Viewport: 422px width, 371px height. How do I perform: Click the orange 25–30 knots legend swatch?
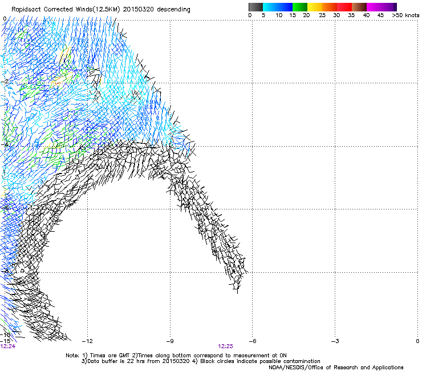(x=330, y=7)
